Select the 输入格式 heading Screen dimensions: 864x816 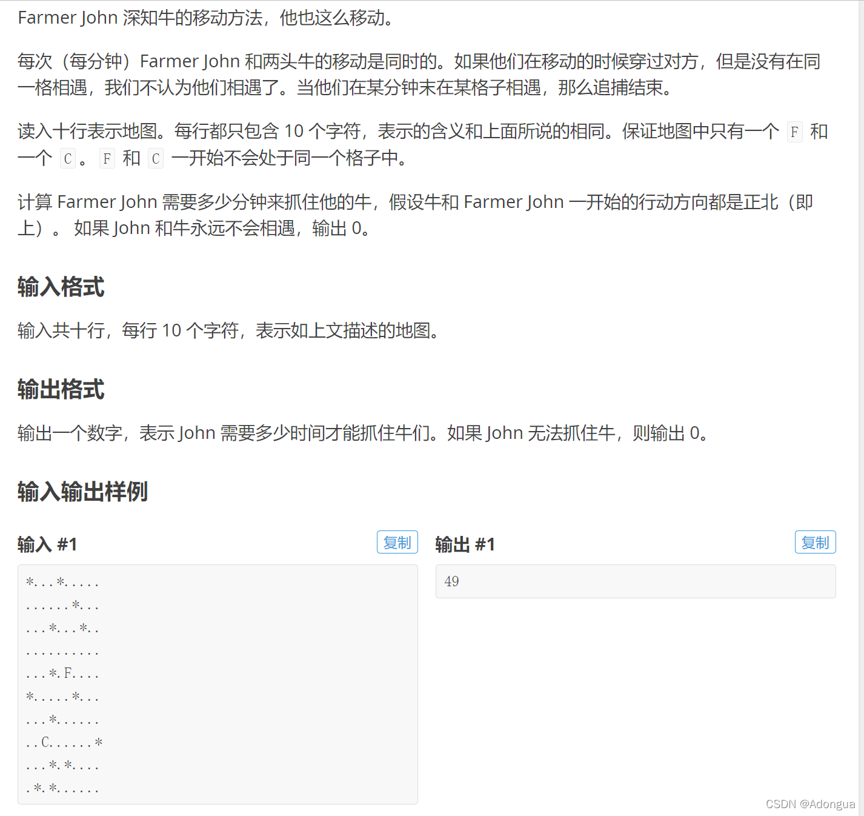coord(61,287)
